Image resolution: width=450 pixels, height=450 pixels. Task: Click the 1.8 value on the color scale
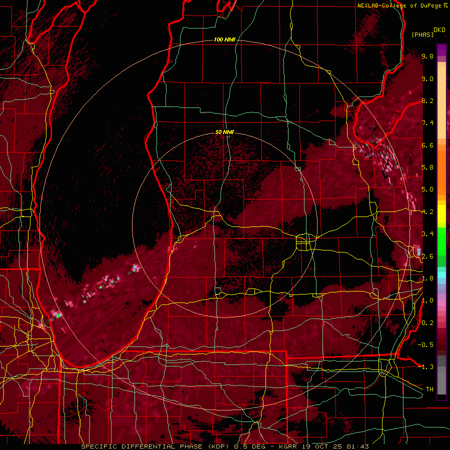click(x=427, y=278)
